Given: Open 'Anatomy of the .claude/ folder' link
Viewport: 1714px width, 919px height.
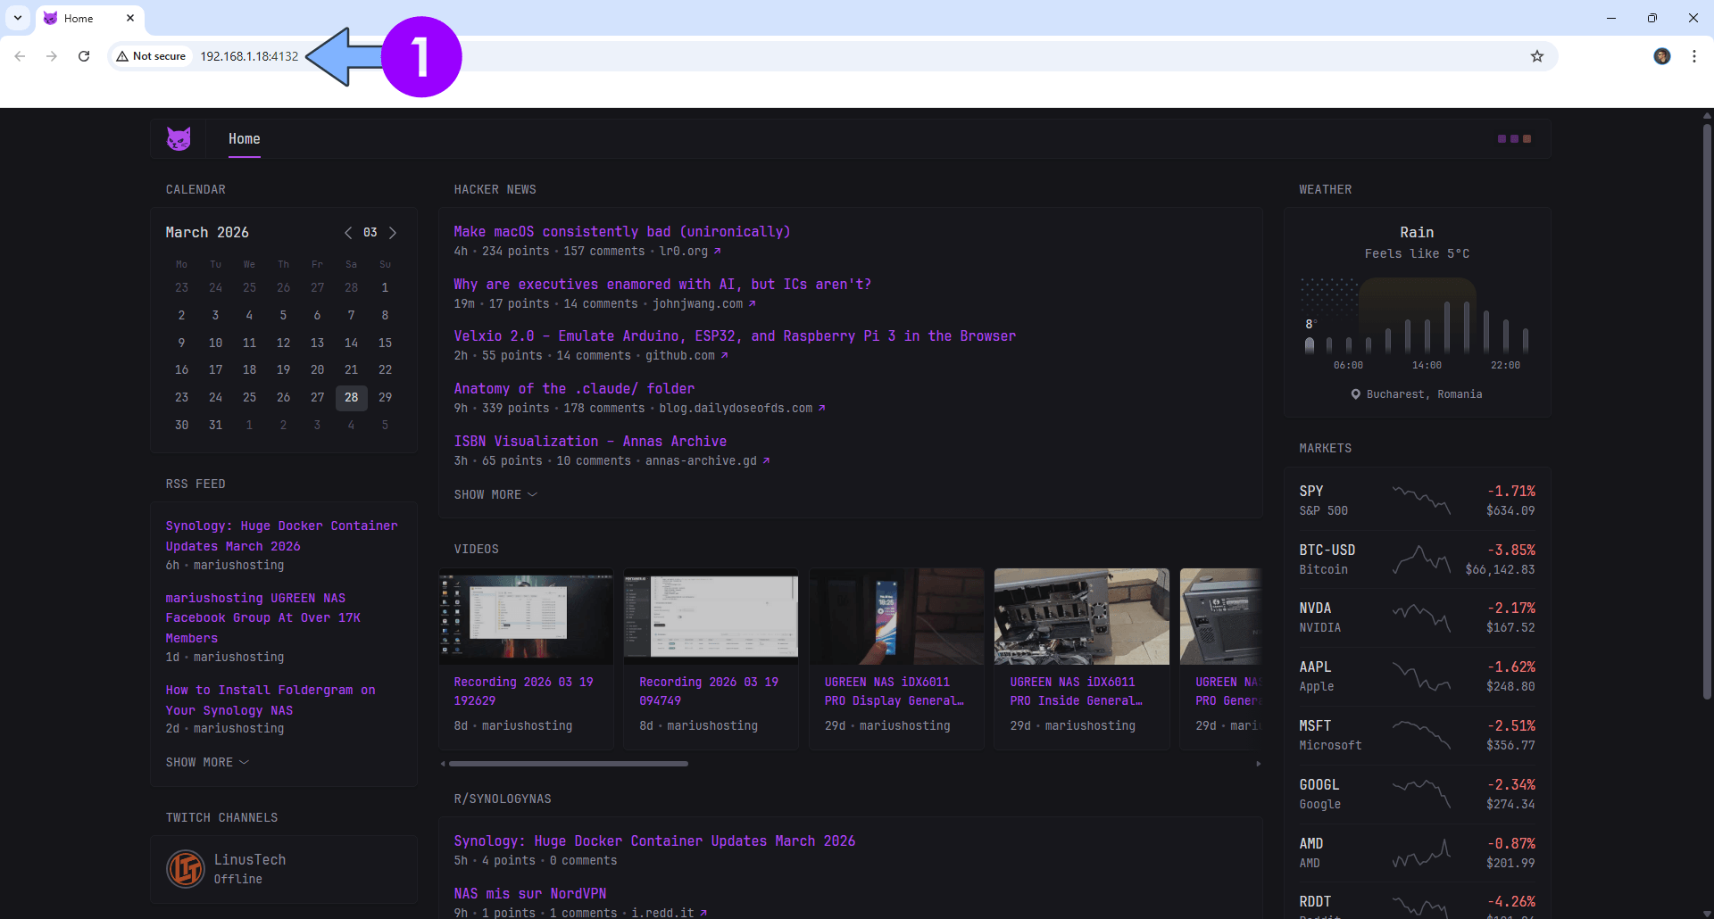Looking at the screenshot, I should click(x=573, y=389).
